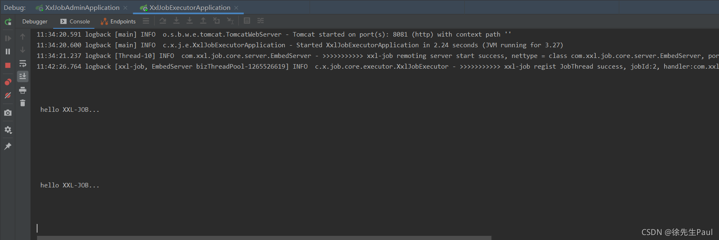Click the 'Started XxlJobExecutorApplication in 2.24 seconds' line
Viewport: 719px width, 240px height.
click(300, 45)
